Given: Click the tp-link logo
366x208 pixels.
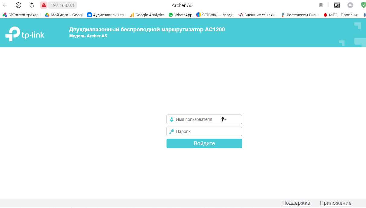Looking at the screenshot, I should [25, 34].
